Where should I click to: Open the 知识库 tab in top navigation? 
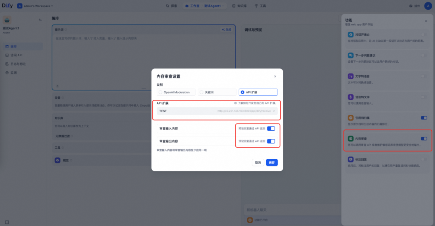coord(239,6)
